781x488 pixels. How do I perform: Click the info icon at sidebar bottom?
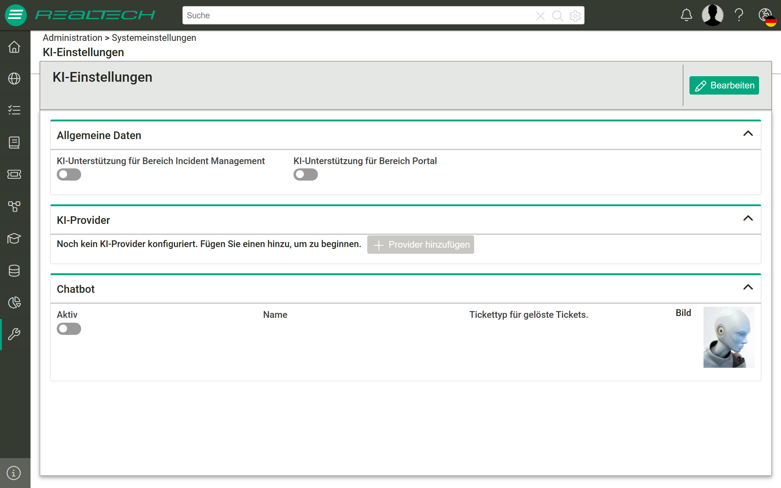[x=13, y=473]
